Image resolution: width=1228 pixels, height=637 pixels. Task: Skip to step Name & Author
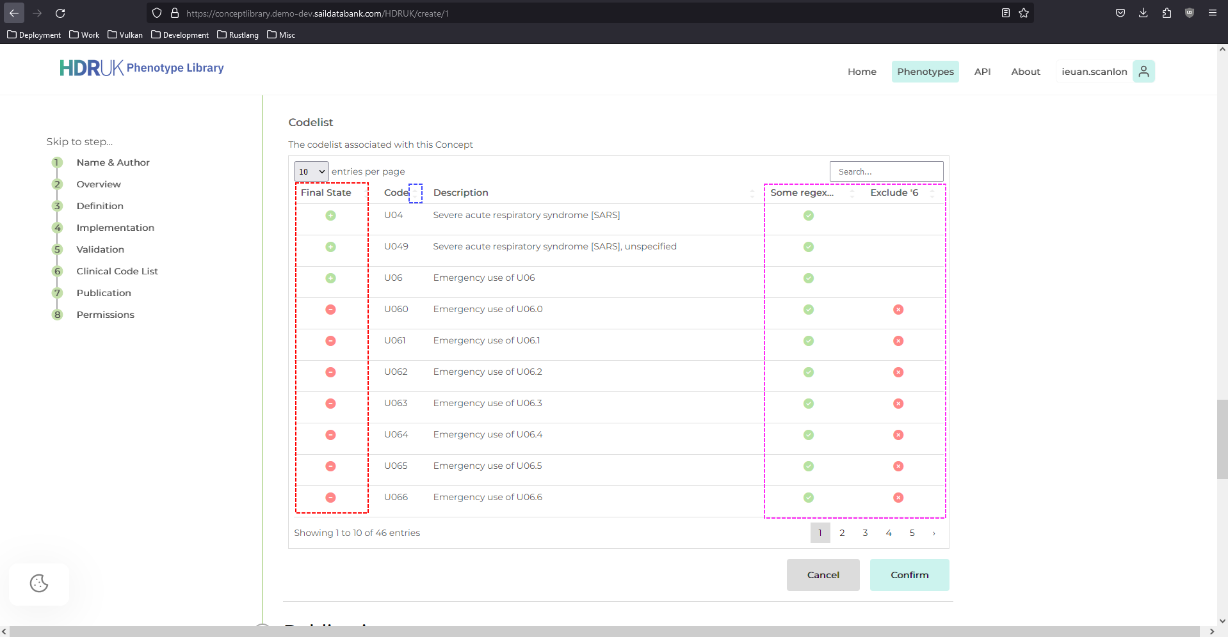113,162
